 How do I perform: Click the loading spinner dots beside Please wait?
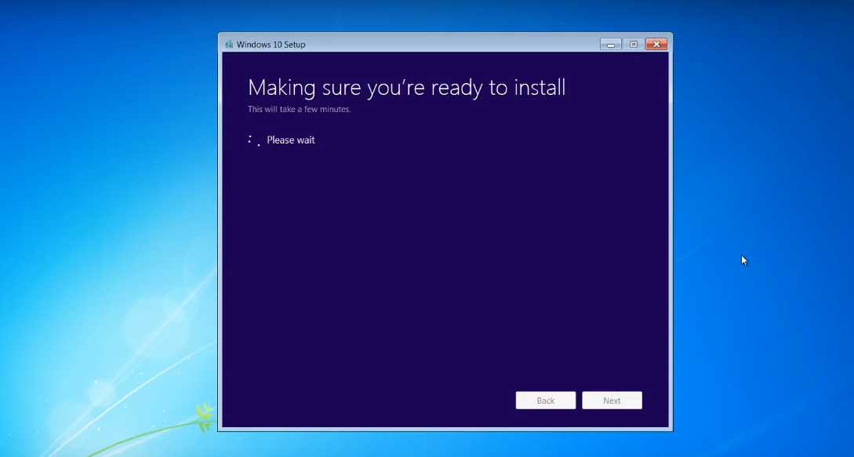coord(254,140)
